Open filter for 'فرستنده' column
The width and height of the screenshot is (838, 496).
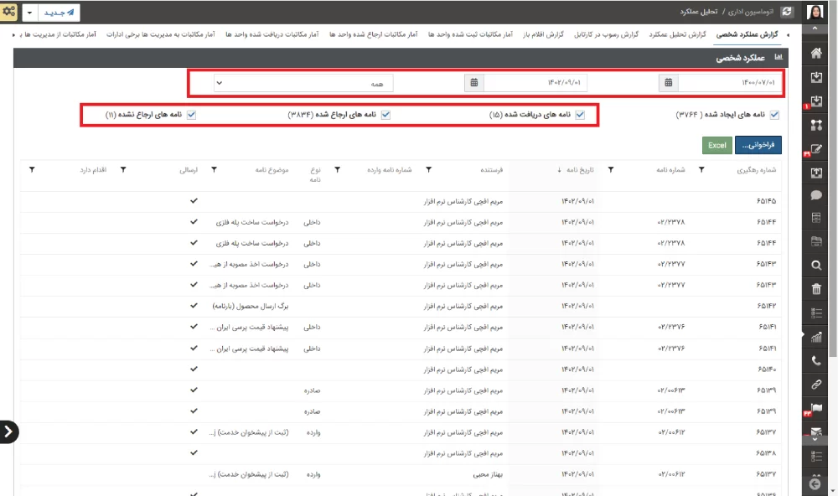tap(428, 170)
